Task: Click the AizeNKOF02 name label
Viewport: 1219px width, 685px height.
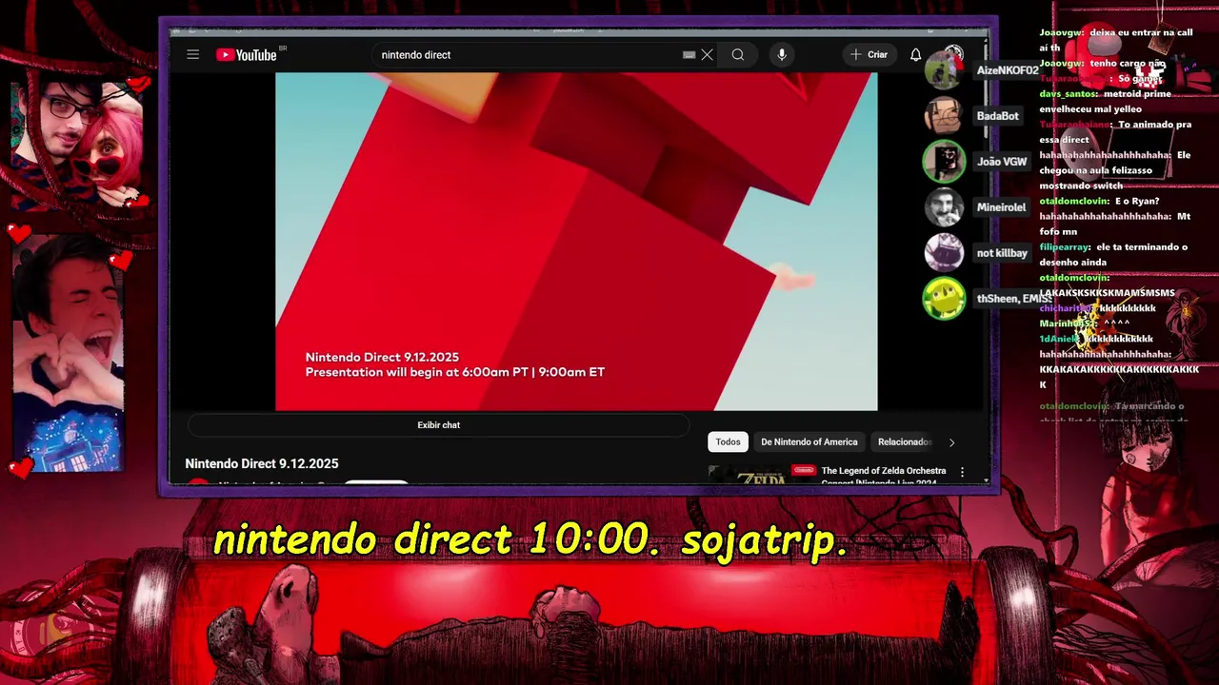Action: point(1008,70)
